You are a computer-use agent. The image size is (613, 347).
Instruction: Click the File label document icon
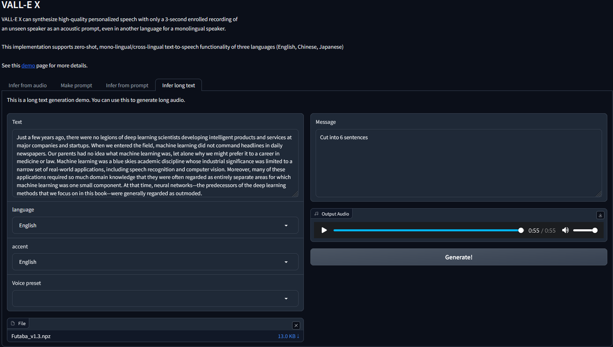tap(13, 323)
